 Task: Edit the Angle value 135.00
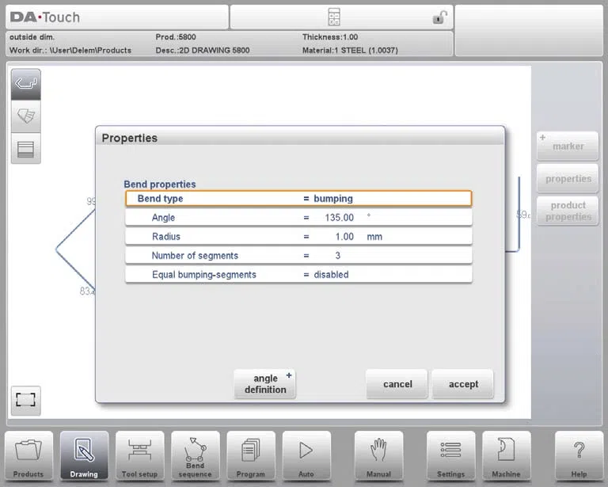[298, 218]
